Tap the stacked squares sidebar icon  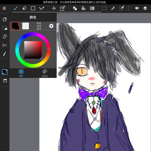coord(5,19)
